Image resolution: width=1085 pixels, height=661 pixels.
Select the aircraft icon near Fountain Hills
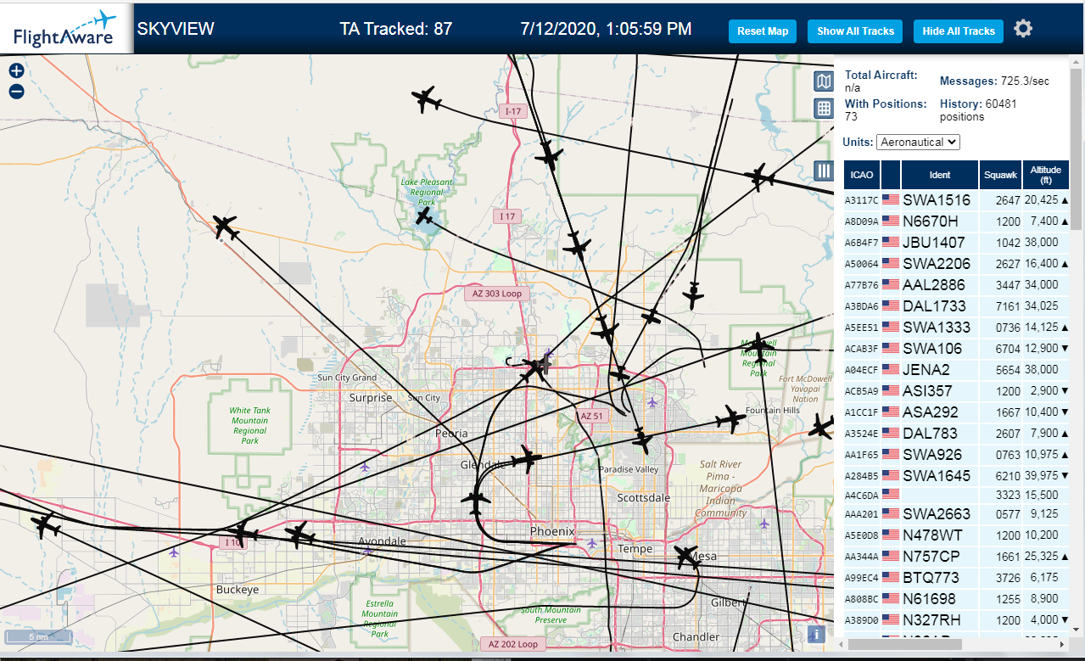pyautogui.click(x=730, y=418)
